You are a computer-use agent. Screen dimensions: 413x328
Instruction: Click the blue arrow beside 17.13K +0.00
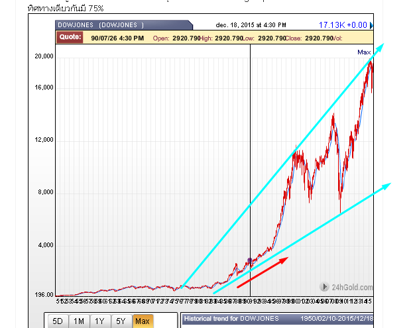[x=372, y=25]
